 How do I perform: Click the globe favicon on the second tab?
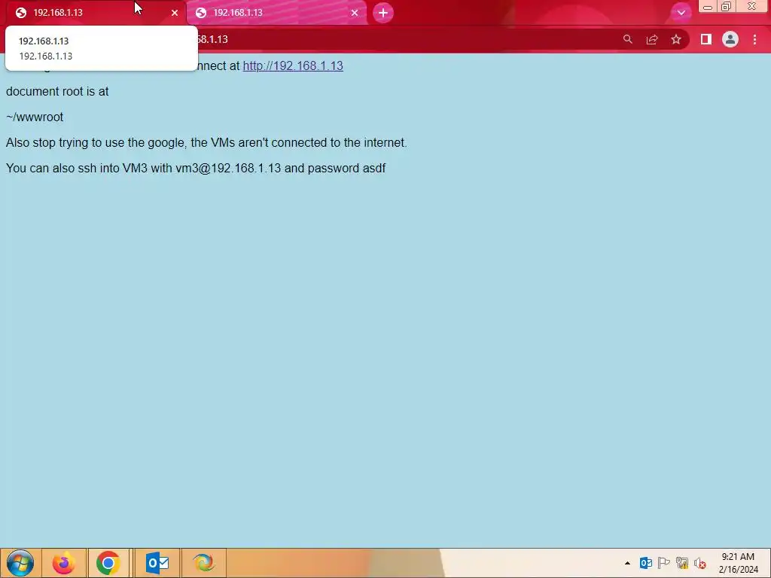click(200, 13)
